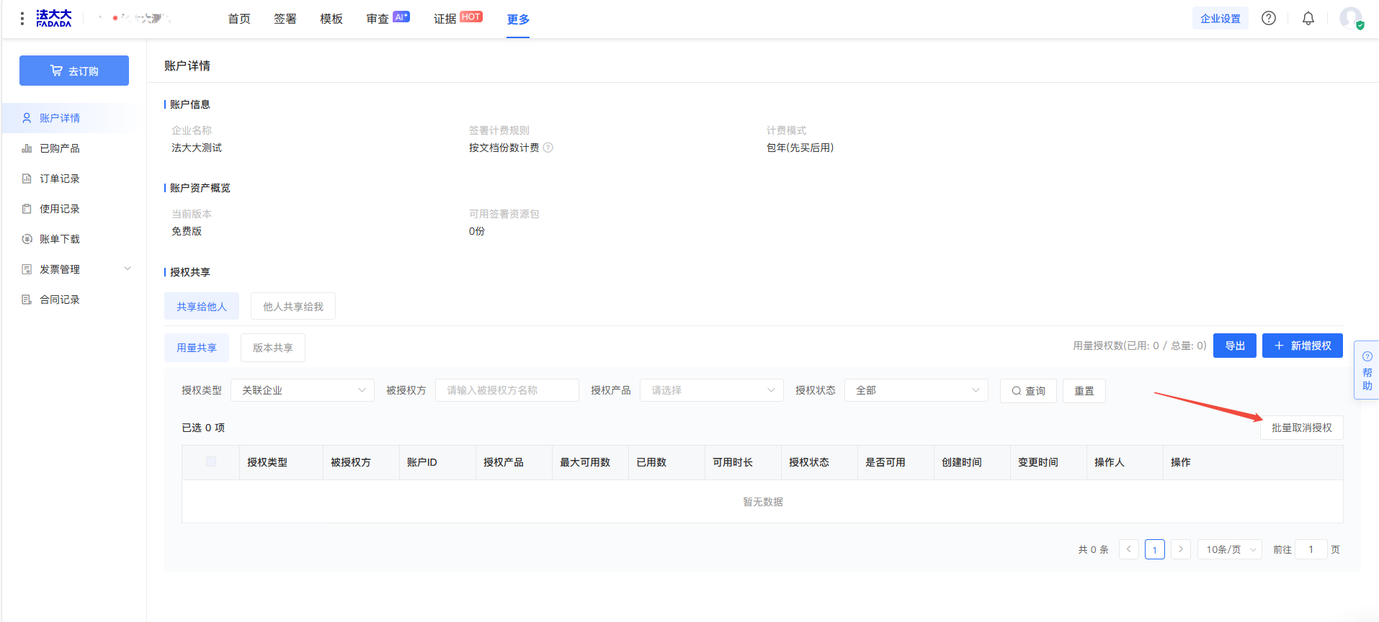The image size is (1379, 622).
Task: Open the 10条/页 page size dropdown
Action: 1230,549
